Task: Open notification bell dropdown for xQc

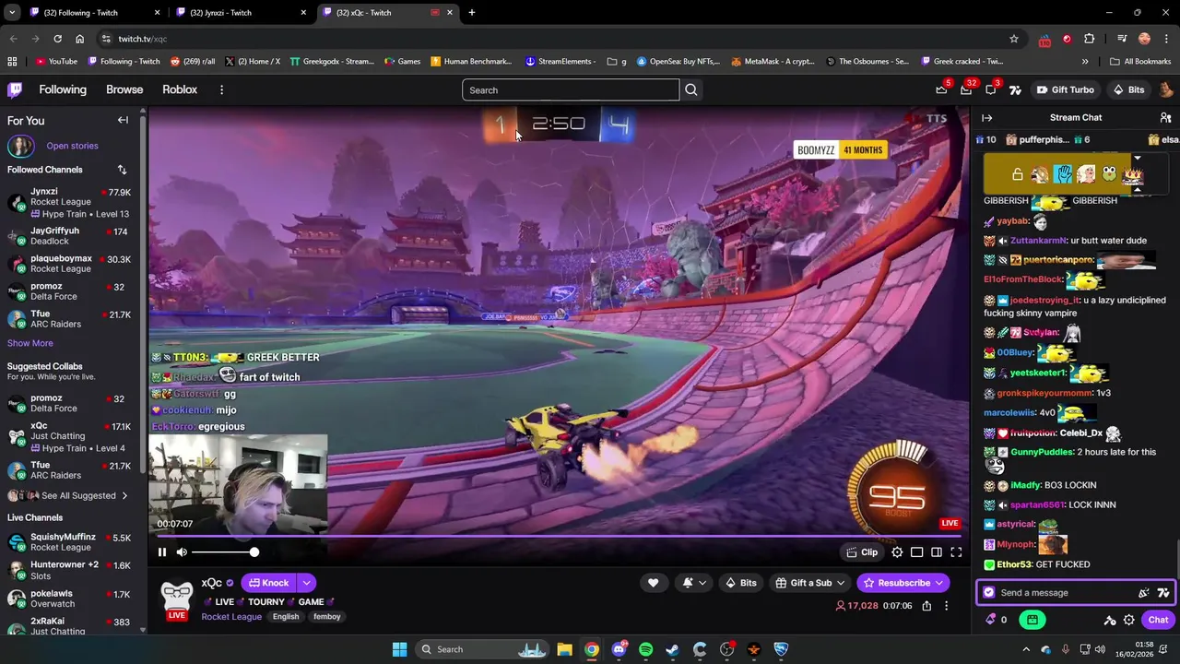Action: click(694, 583)
